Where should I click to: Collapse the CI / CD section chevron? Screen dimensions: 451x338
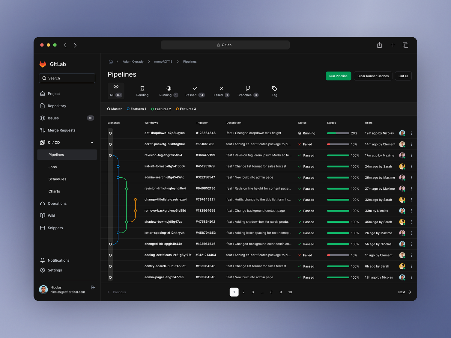pyautogui.click(x=92, y=142)
